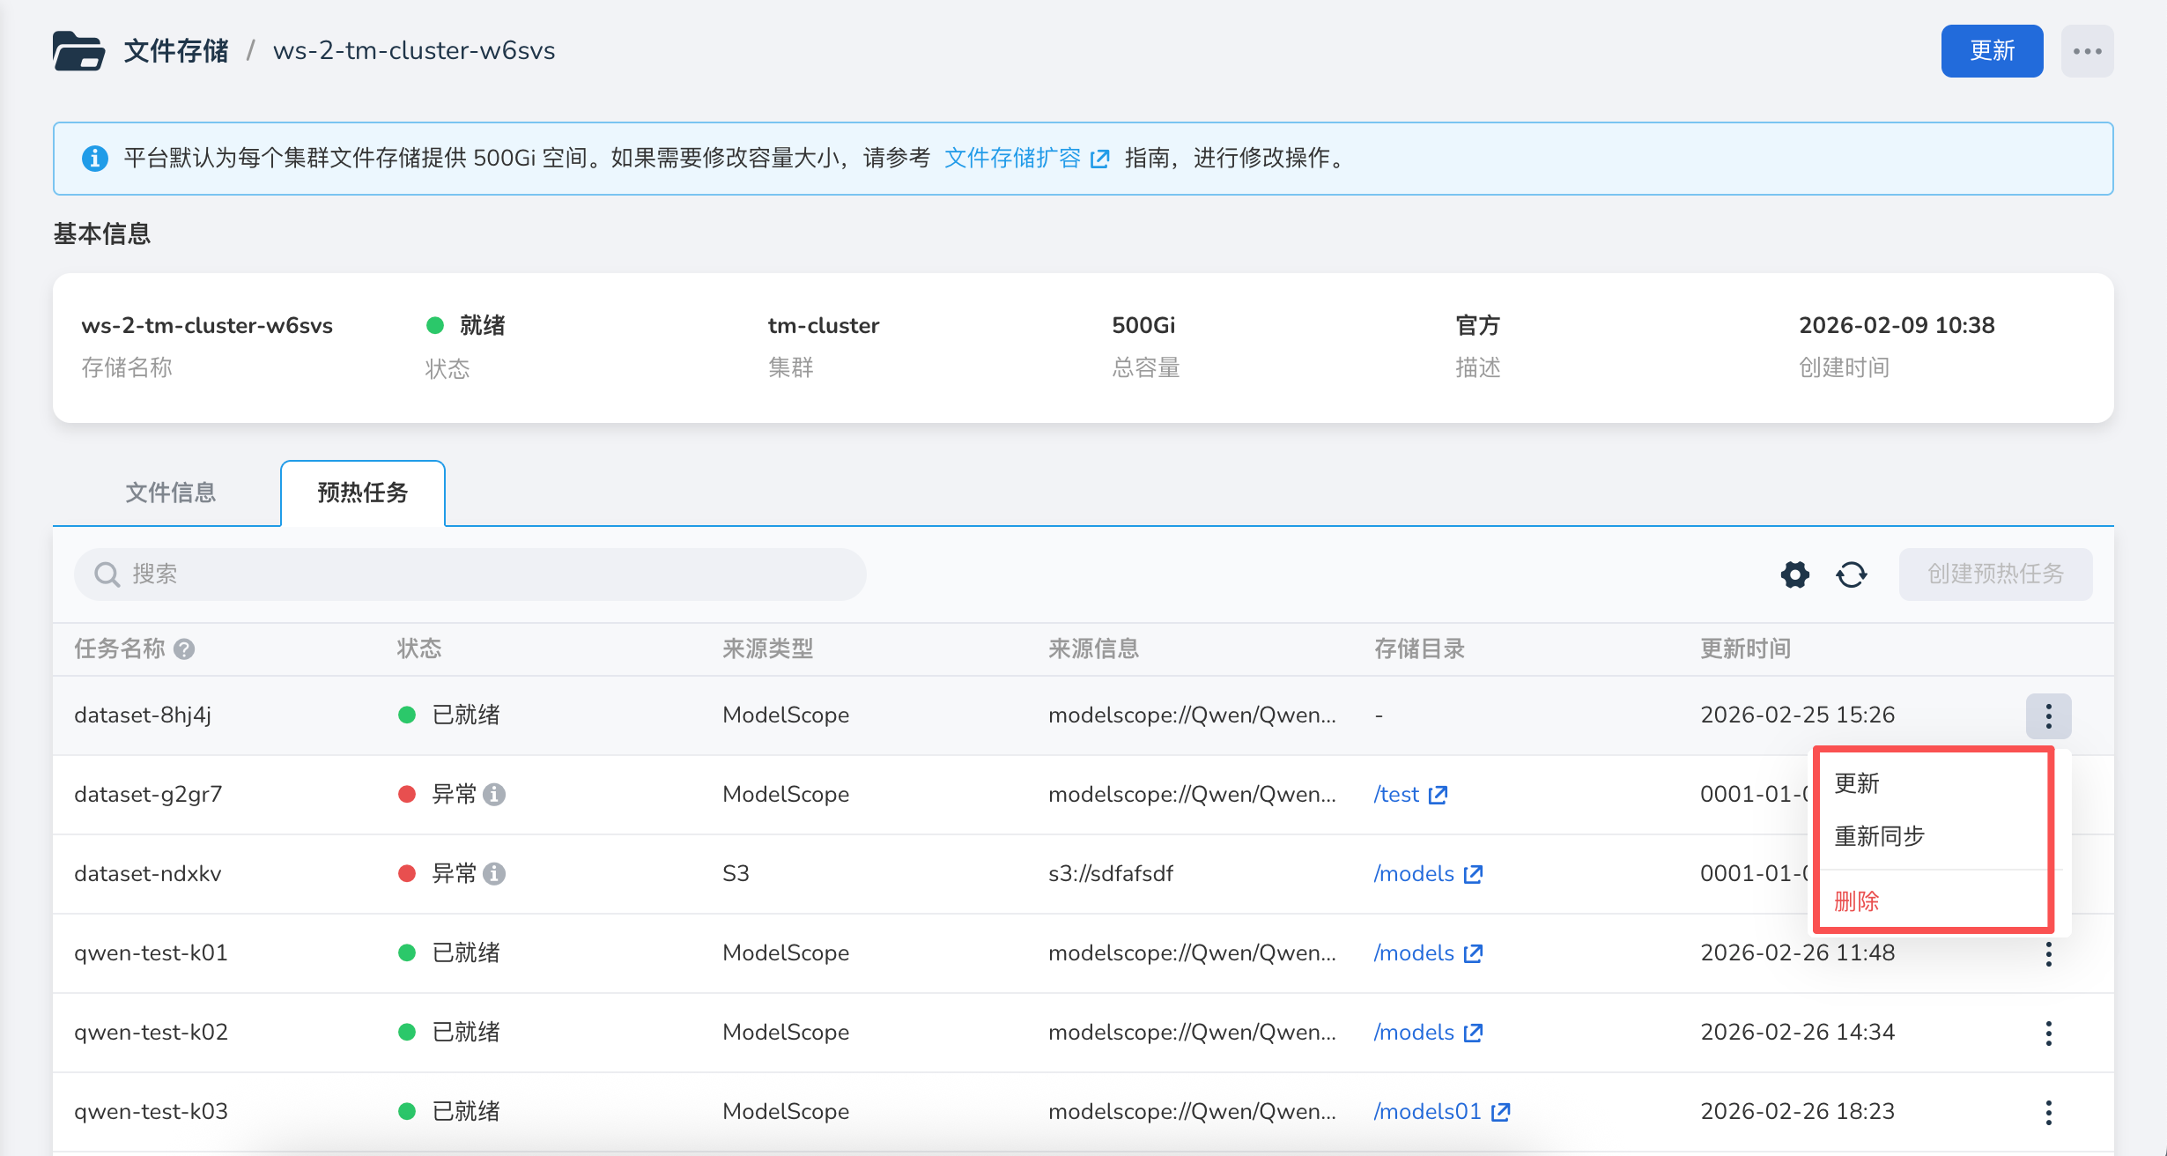
Task: Open the /models link for qwen-test-k01
Action: tap(1414, 953)
